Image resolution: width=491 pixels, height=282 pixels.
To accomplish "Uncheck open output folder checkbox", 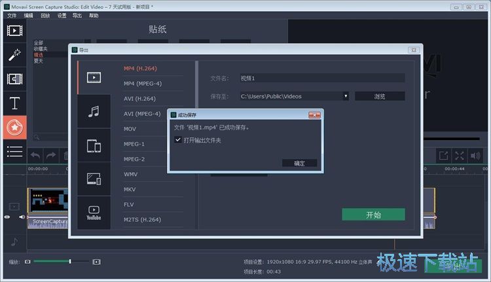I will (178, 140).
